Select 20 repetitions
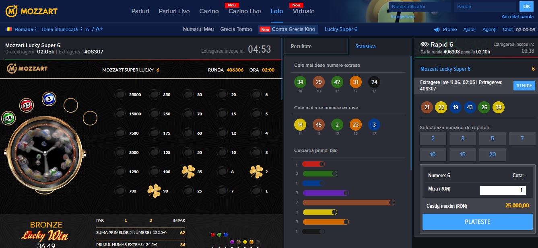The height and width of the screenshot is (248, 538). [x=493, y=154]
